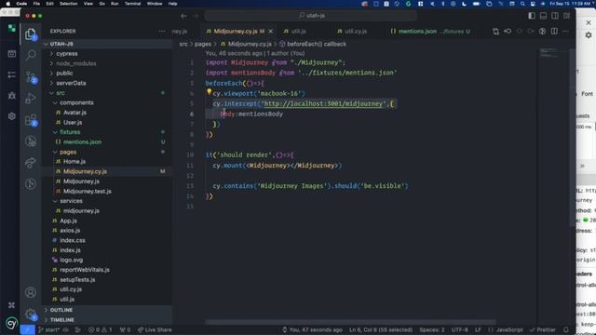This screenshot has width=596, height=335.
Task: Collapse the UTAH-JS root folder
Action: pyautogui.click(x=107, y=44)
